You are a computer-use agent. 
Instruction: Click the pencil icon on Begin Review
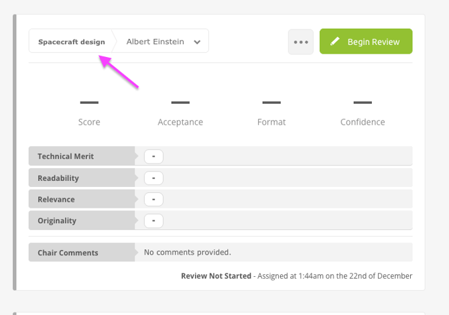[x=334, y=42]
